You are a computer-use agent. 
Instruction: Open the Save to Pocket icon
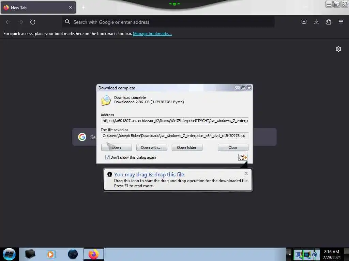click(304, 22)
